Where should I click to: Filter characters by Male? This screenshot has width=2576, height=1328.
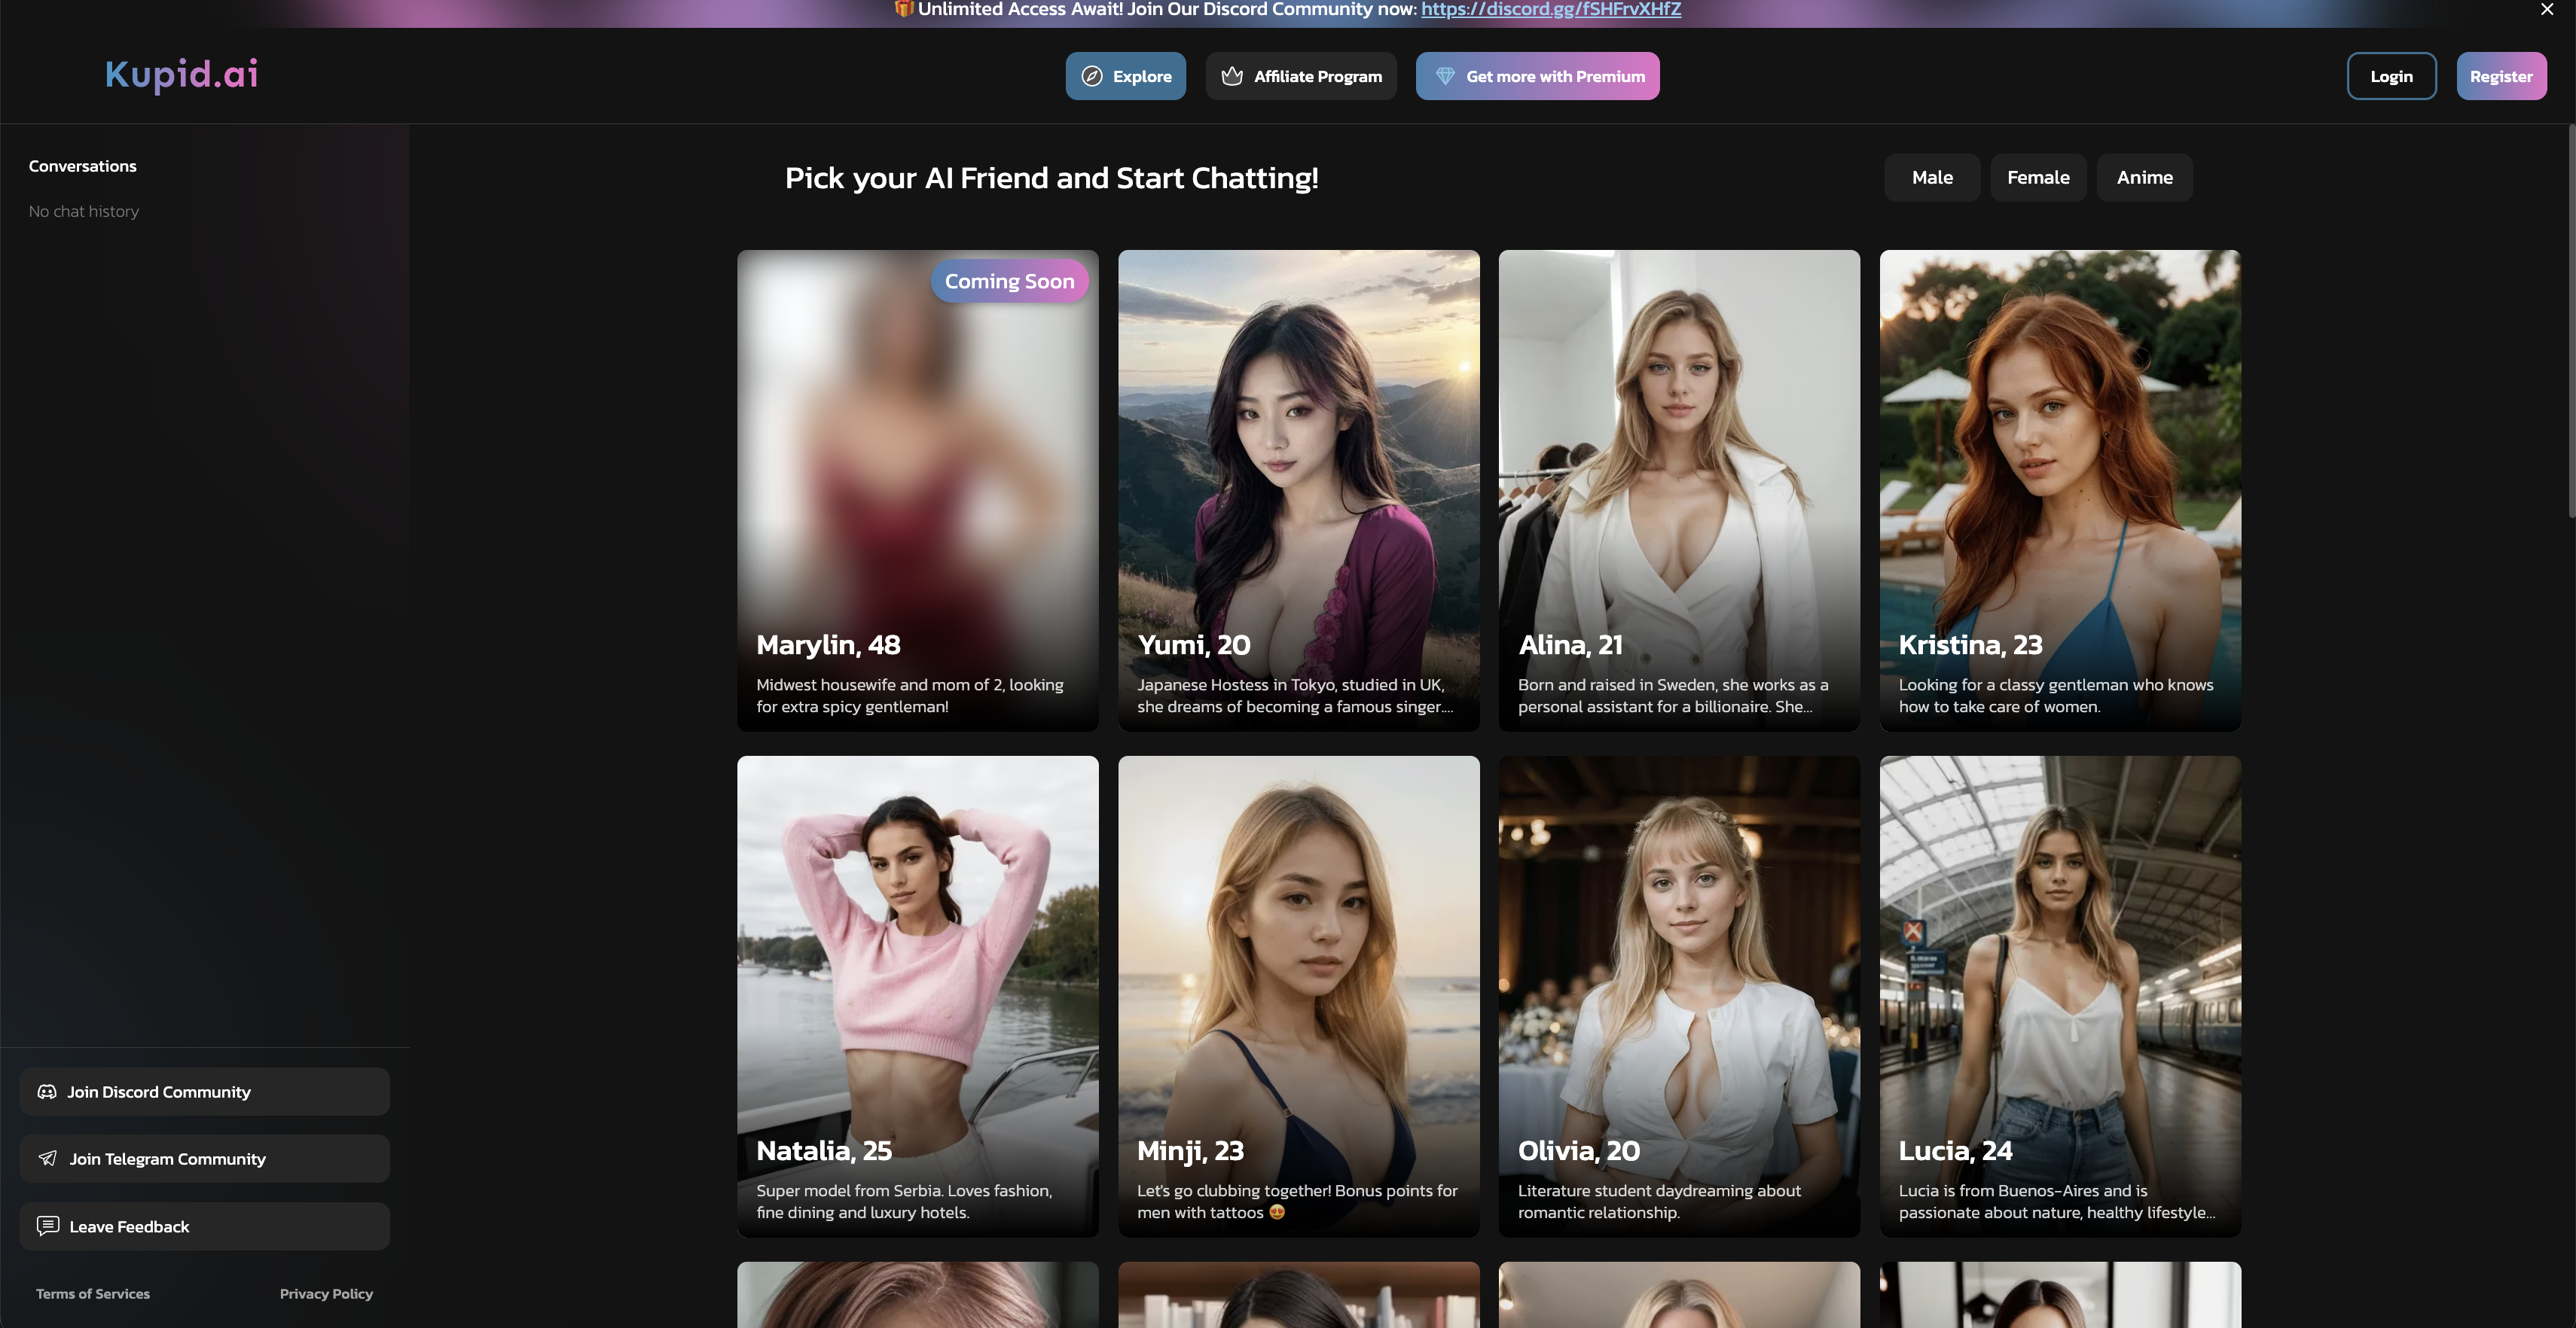[x=1932, y=178]
